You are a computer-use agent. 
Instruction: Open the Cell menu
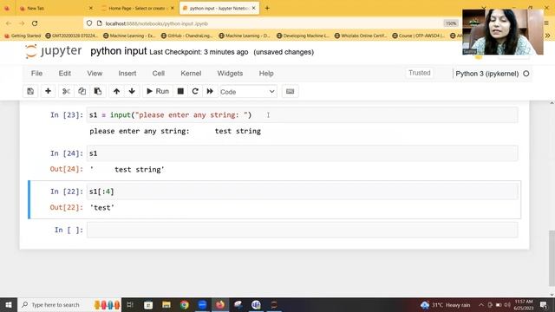point(158,73)
